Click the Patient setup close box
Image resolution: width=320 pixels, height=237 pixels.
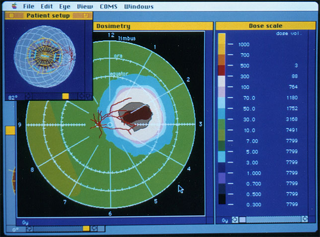[12, 16]
